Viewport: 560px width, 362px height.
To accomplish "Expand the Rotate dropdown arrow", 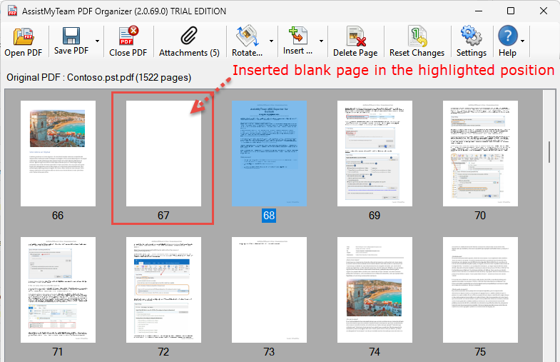I will (x=272, y=41).
